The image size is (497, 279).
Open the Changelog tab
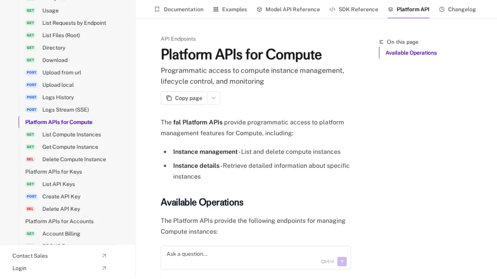pyautogui.click(x=457, y=9)
